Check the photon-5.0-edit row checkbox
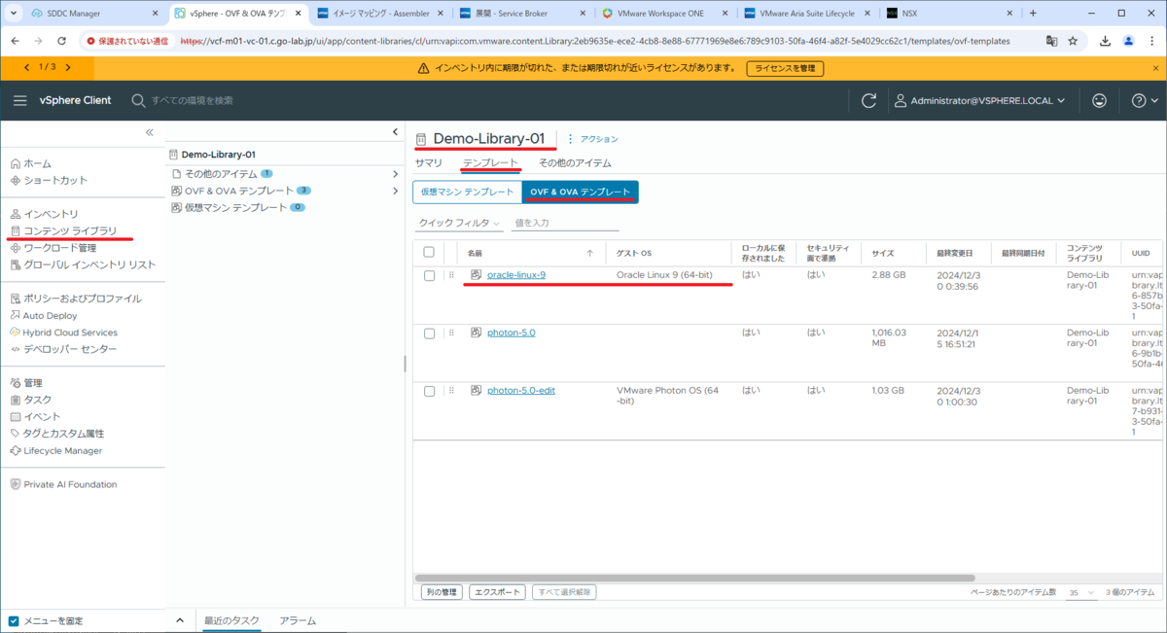 pos(429,390)
